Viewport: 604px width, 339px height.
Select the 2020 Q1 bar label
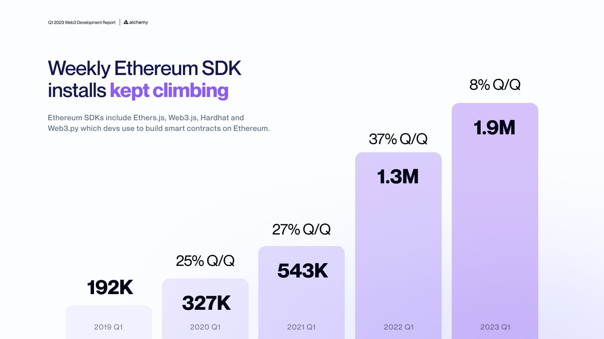click(x=205, y=327)
